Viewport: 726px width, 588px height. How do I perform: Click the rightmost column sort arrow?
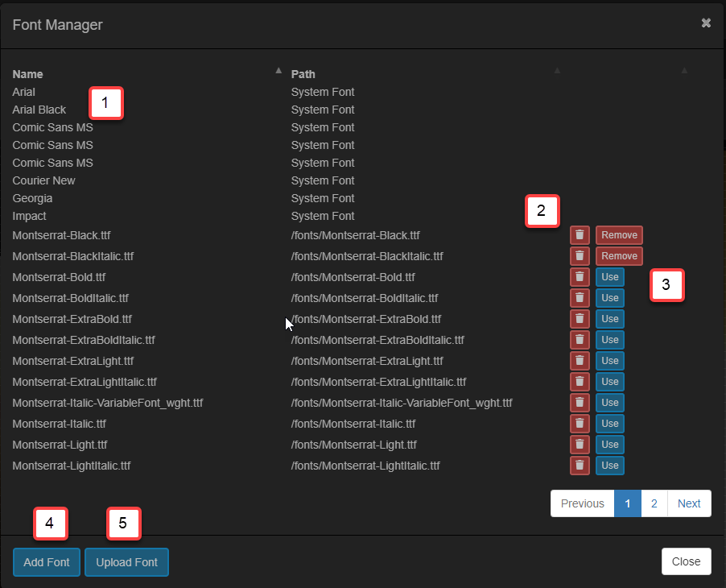(x=683, y=70)
